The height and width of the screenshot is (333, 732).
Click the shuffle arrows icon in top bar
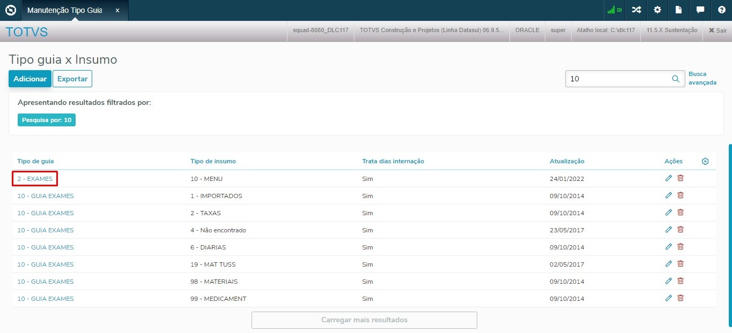coord(636,10)
